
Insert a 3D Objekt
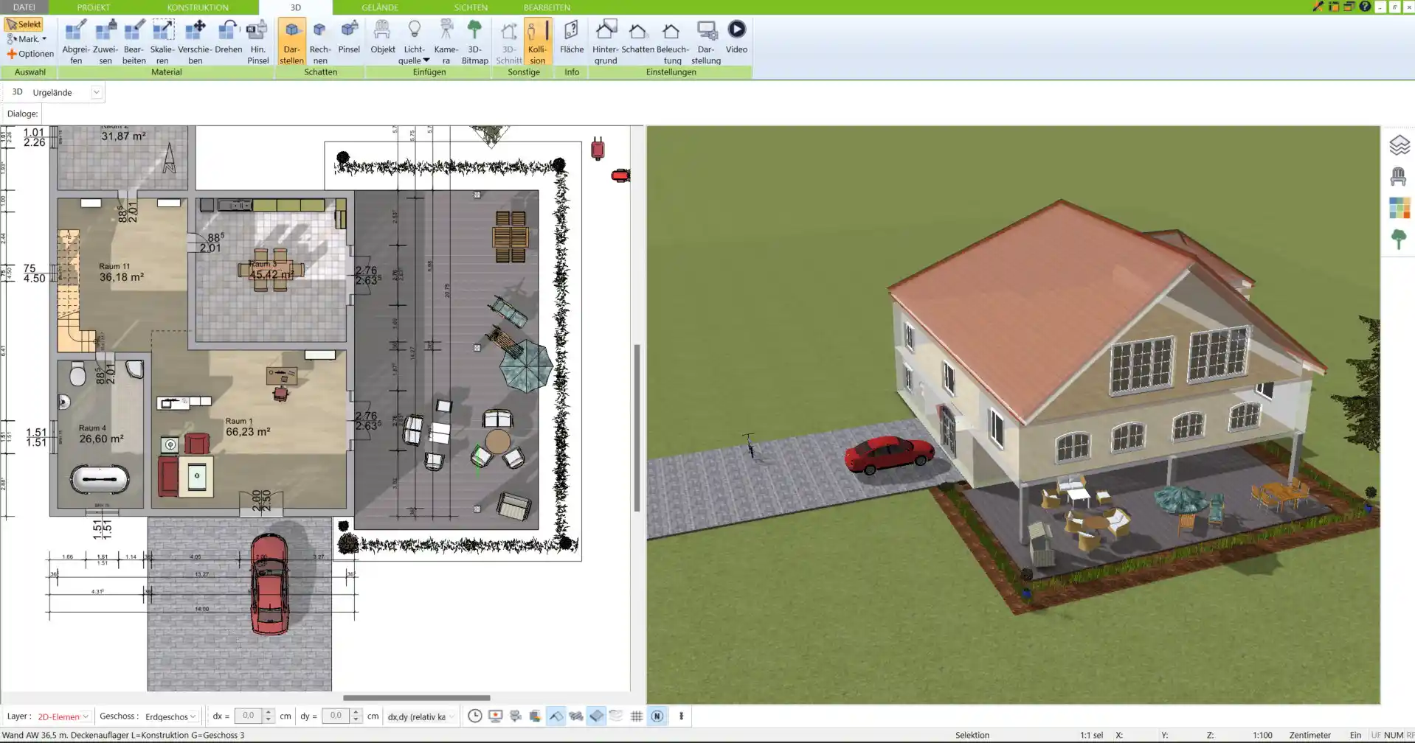click(x=382, y=37)
